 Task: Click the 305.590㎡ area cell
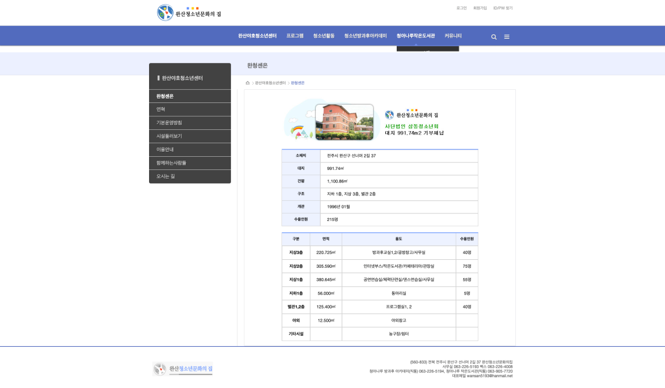(326, 267)
